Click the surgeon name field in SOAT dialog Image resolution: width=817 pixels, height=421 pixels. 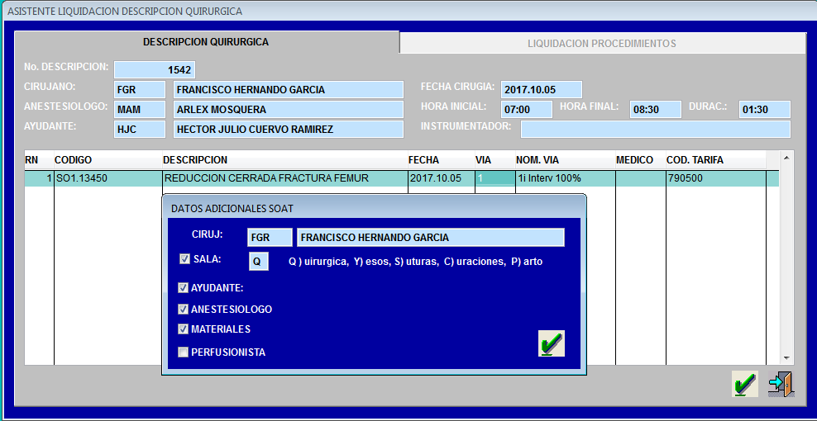tap(430, 237)
